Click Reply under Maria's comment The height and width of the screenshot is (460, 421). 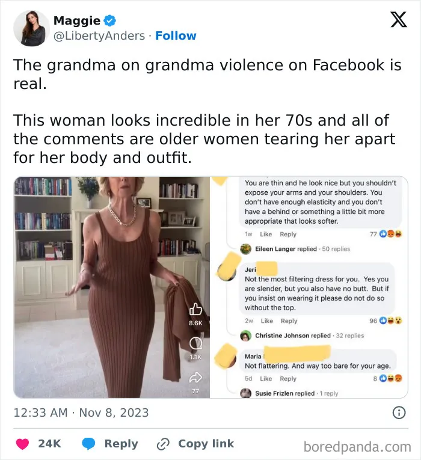(288, 379)
